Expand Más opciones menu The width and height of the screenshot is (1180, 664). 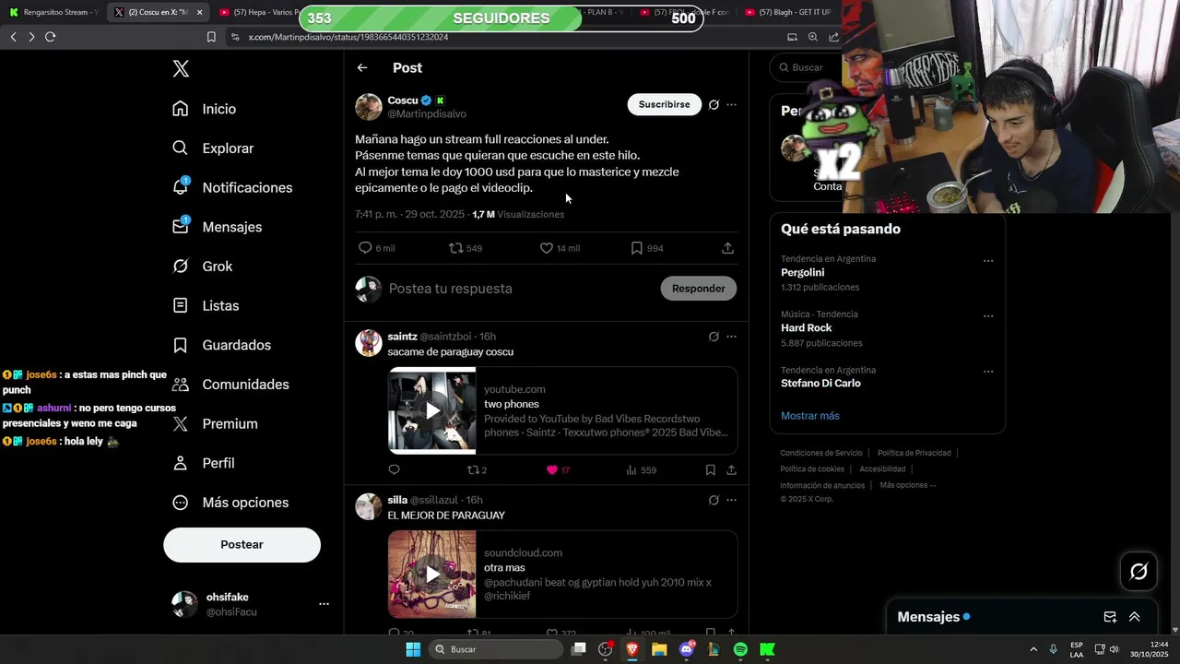pos(230,503)
